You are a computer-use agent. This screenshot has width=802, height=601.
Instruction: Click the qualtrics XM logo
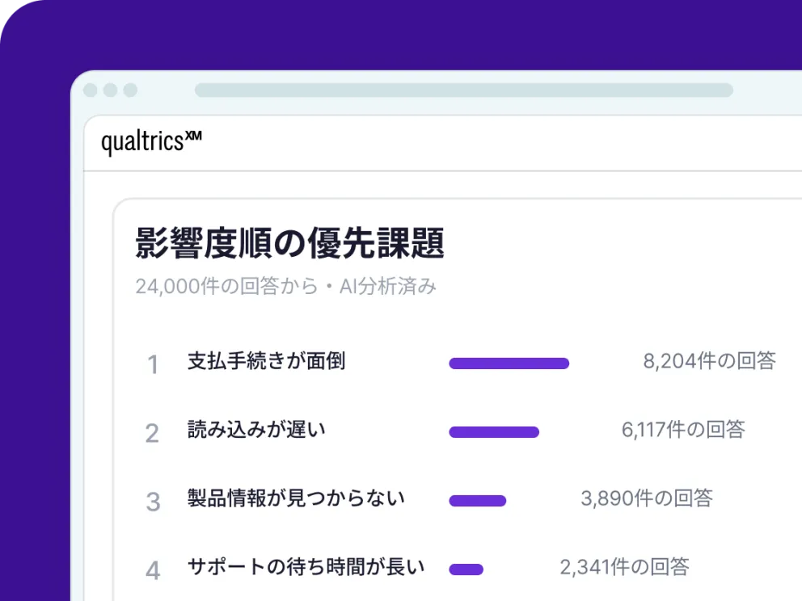click(151, 142)
